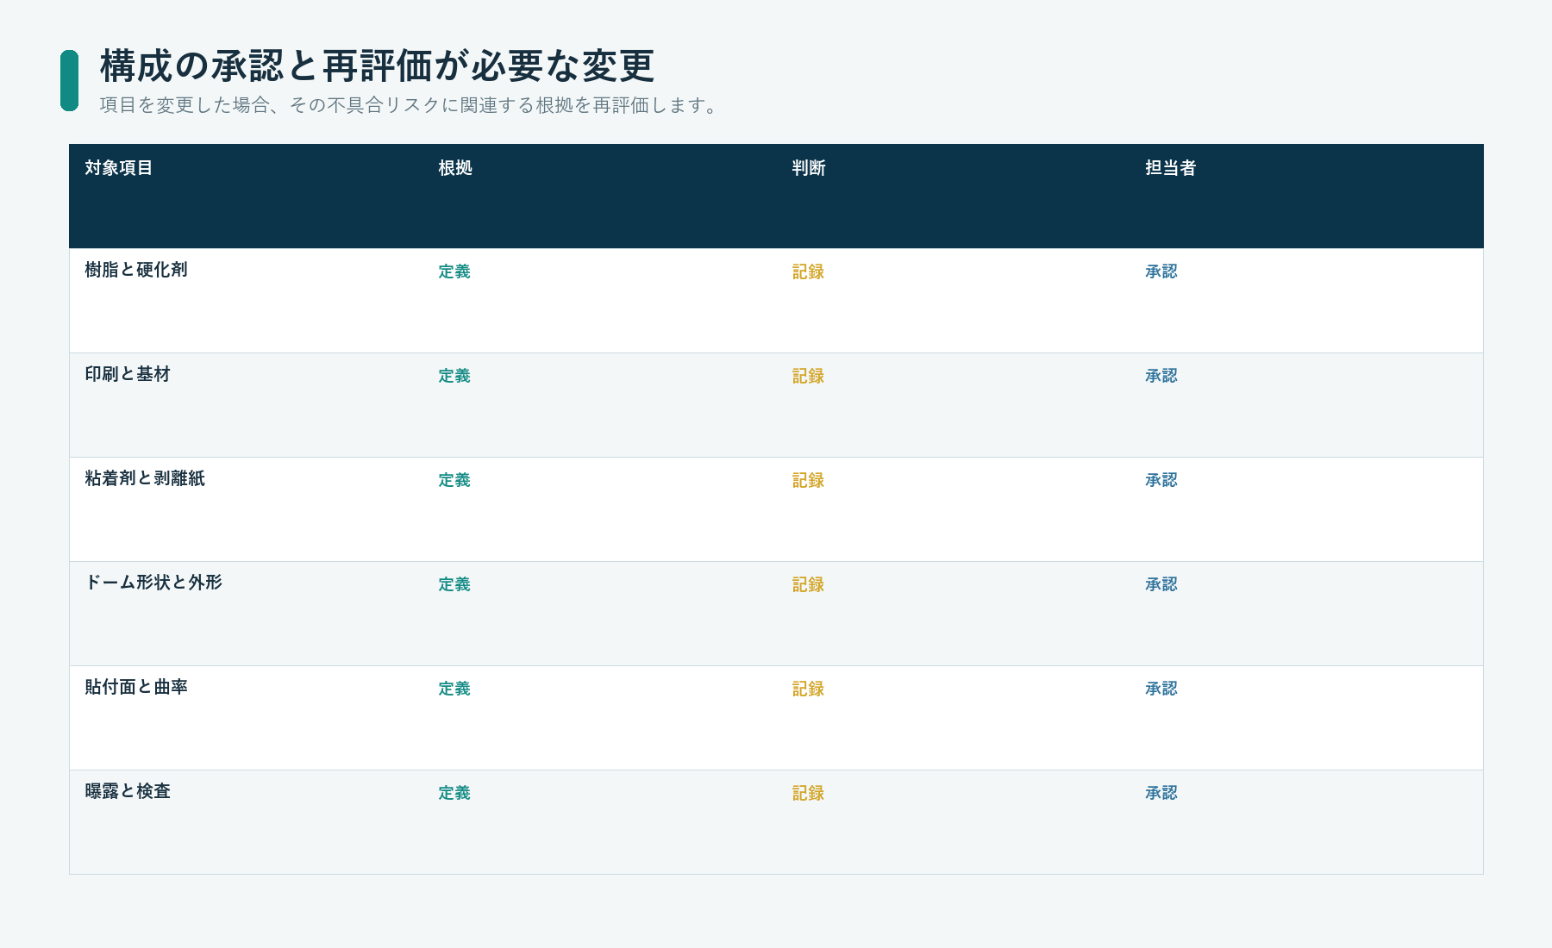Click 承認 in the 樹脂と硬化剤 row
The height and width of the screenshot is (948, 1552).
(x=1161, y=271)
